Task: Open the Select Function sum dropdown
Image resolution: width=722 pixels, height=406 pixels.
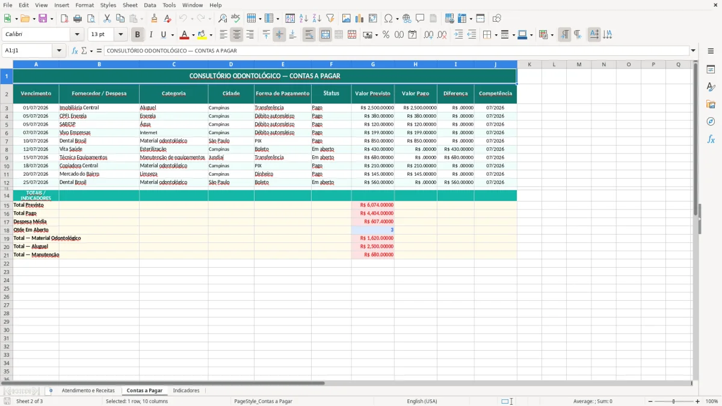Action: pos(92,51)
